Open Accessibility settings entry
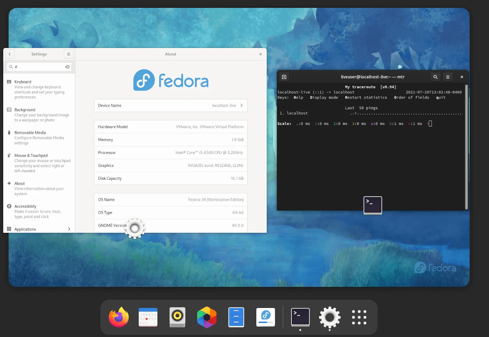 [39, 211]
